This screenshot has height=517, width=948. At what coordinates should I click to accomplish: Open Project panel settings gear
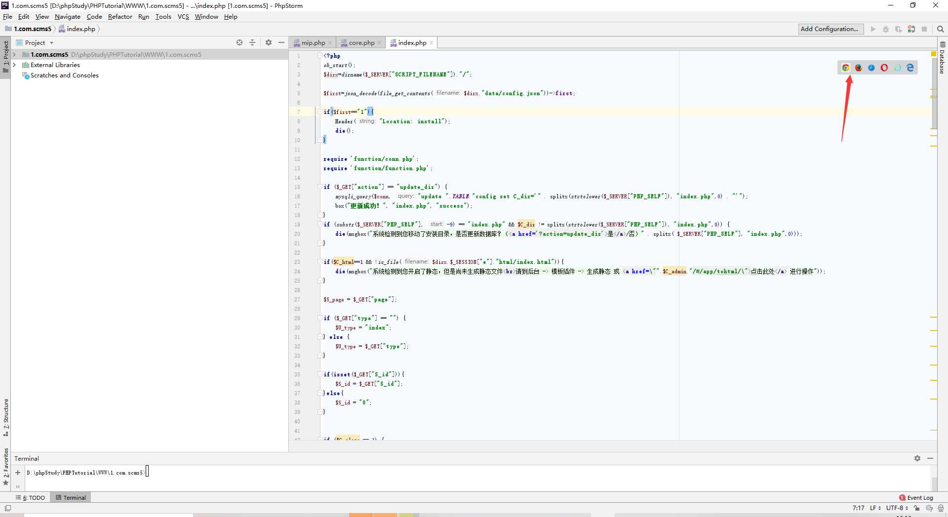[x=269, y=42]
